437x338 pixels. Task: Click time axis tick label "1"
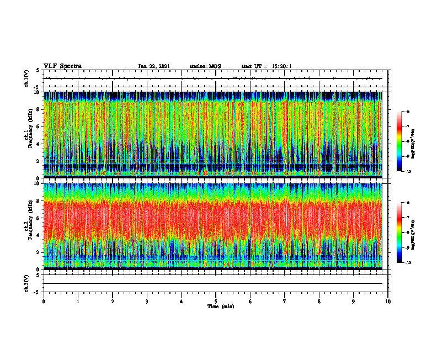click(78, 302)
